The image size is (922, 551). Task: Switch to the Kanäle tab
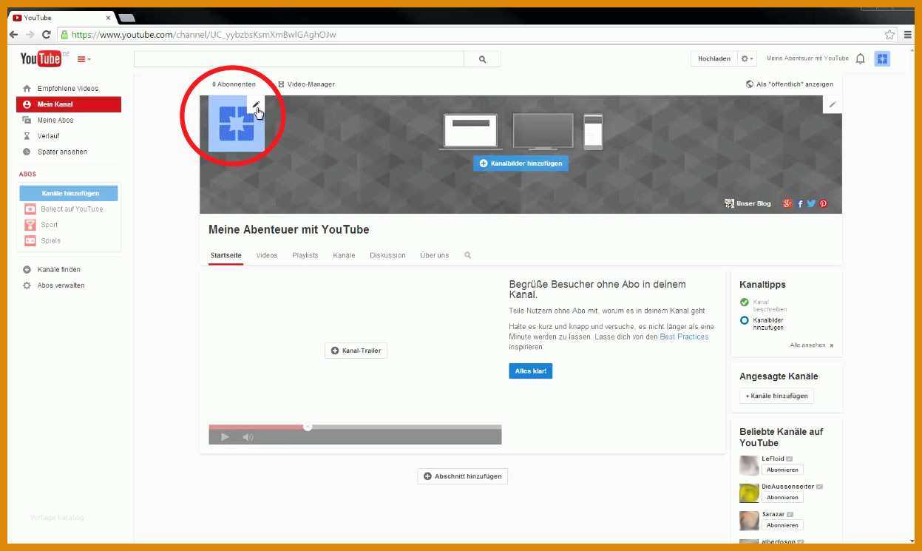pyautogui.click(x=344, y=255)
